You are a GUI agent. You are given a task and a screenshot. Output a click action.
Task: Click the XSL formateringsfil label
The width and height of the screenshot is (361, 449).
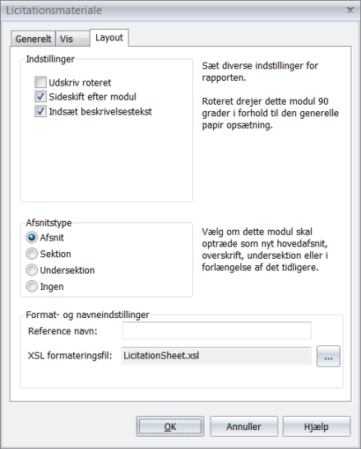[x=70, y=356]
